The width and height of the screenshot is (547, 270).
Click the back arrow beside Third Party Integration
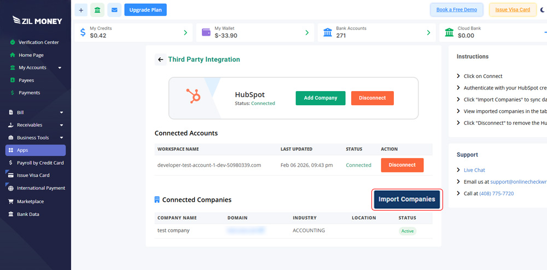coord(160,60)
